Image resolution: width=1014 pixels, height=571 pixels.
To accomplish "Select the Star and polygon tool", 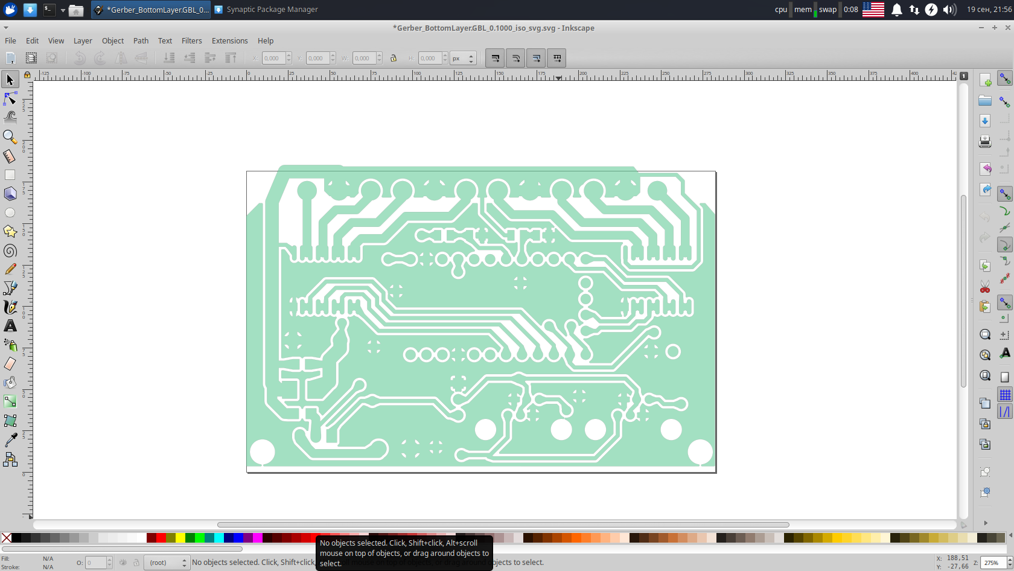I will [x=10, y=232].
